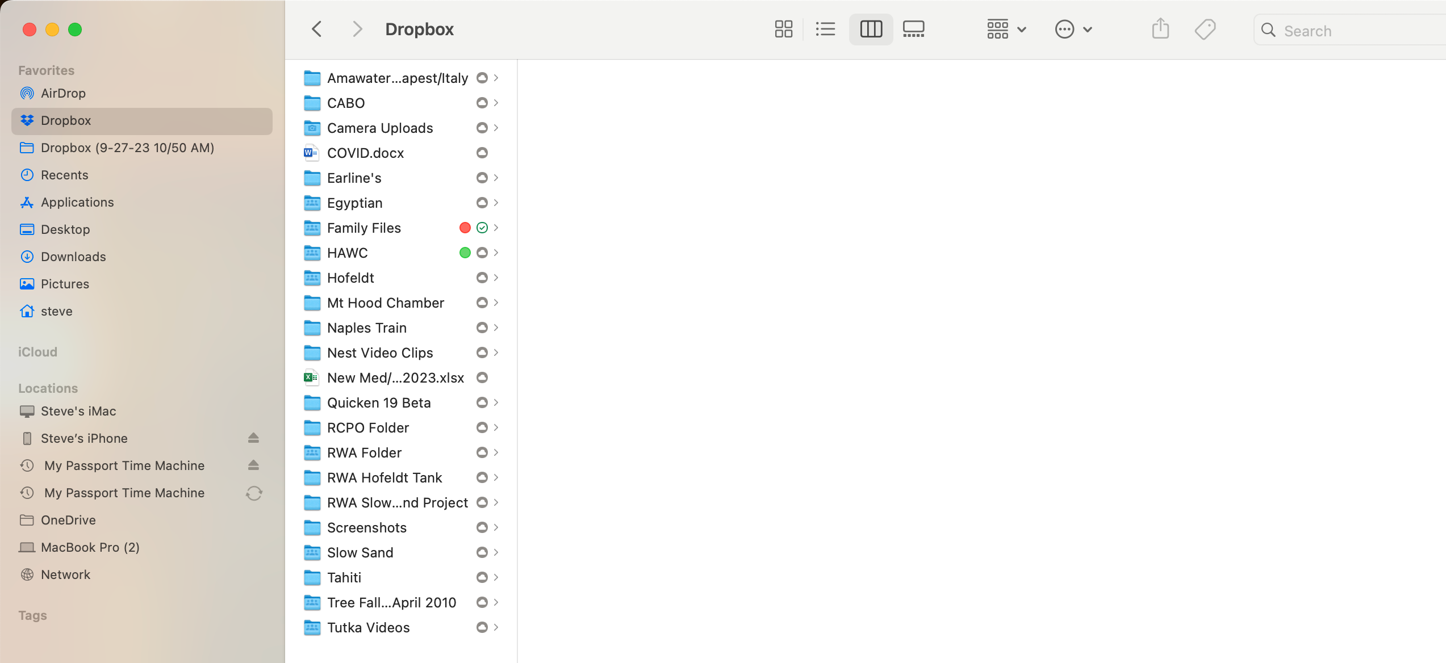Open Desktop in the sidebar

pyautogui.click(x=142, y=229)
